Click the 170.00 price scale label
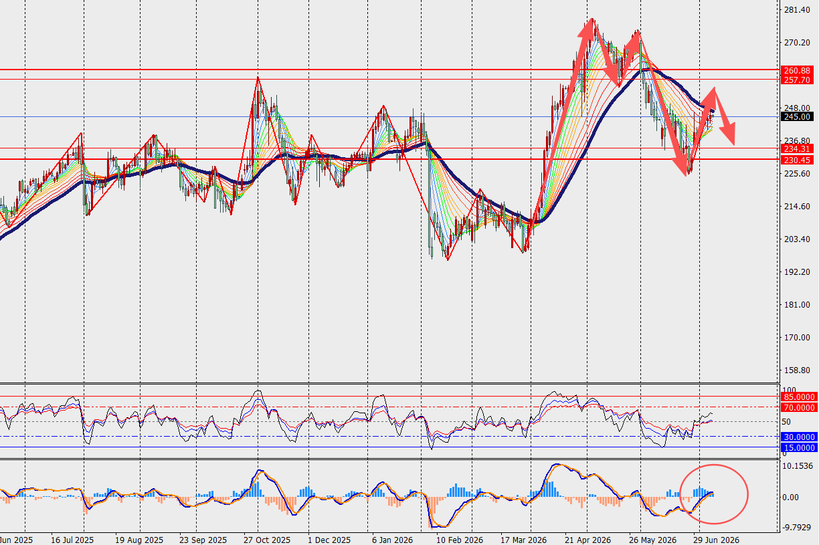 coord(796,338)
